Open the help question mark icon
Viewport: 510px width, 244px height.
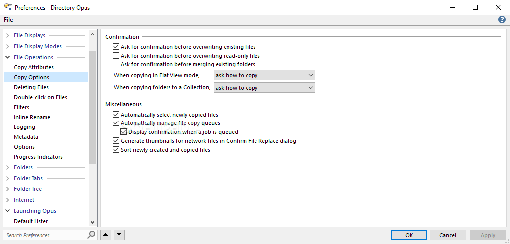[502, 20]
